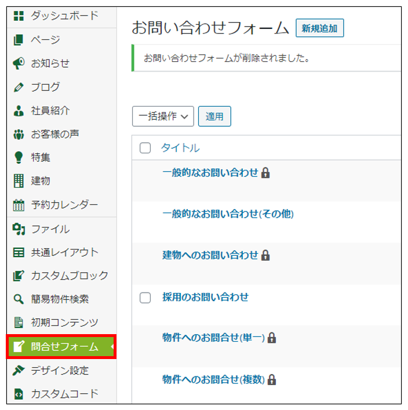Sort the list by タイトル column header

click(x=180, y=148)
